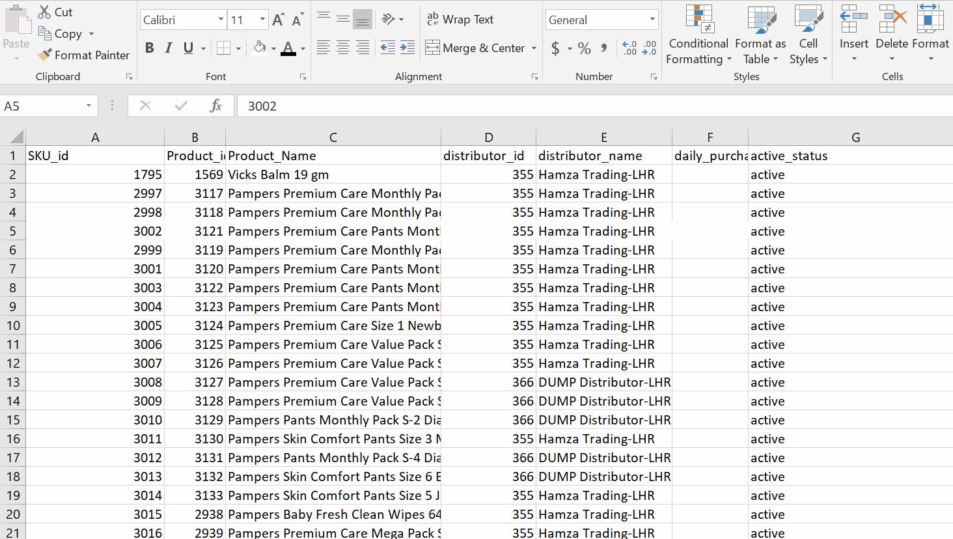Apply Accounting dollar format
The height and width of the screenshot is (539, 953).
(555, 48)
